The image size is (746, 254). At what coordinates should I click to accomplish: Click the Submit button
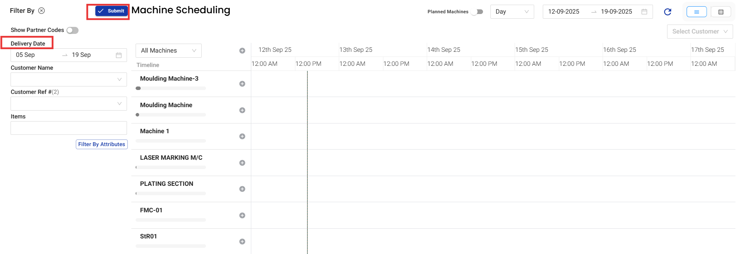[111, 11]
